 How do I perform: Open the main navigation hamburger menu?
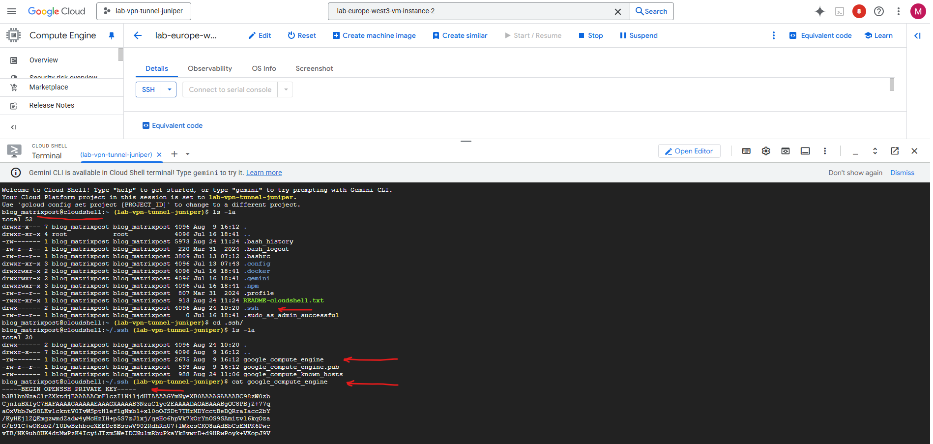pos(12,11)
